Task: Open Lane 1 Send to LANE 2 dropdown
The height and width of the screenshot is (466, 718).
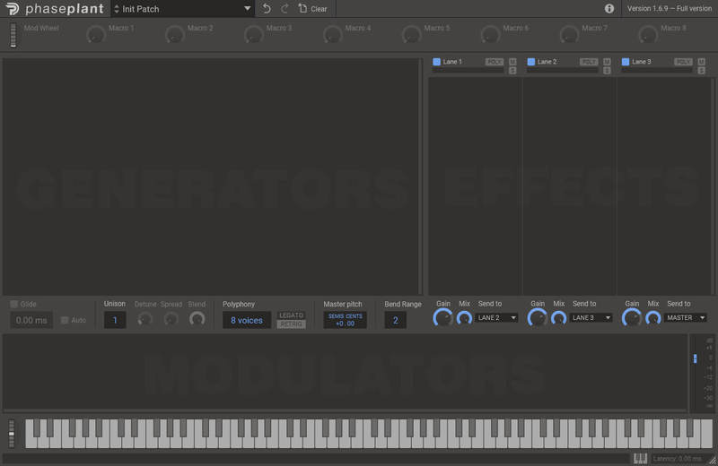Action: 497,317
